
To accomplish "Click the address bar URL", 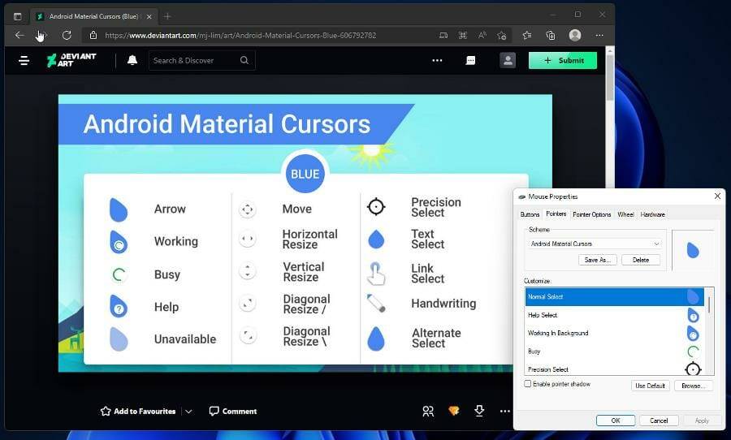I will coord(240,35).
